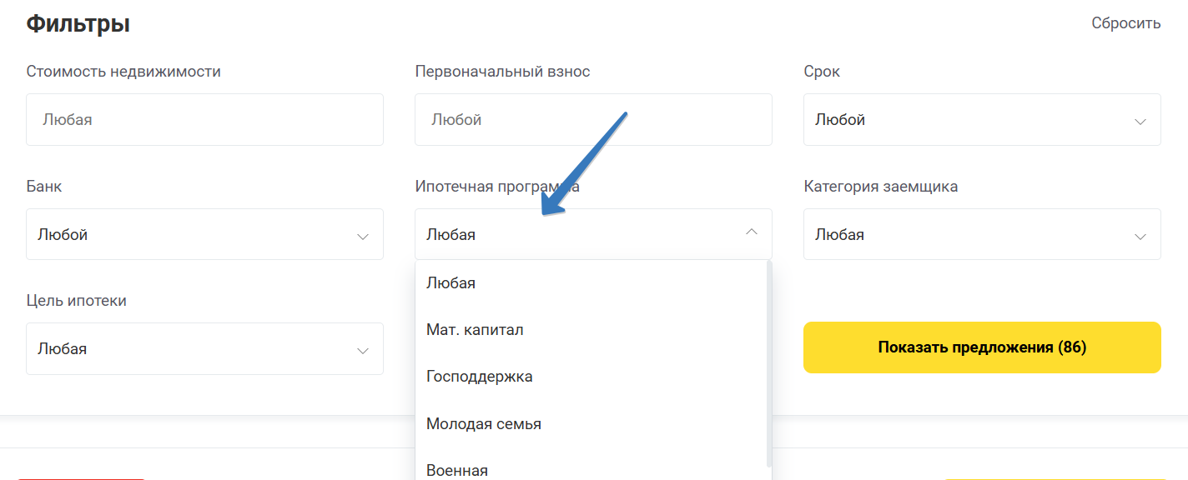The height and width of the screenshot is (480, 1188).
Task: Click the Цель ипотеки label
Action: pyautogui.click(x=77, y=301)
